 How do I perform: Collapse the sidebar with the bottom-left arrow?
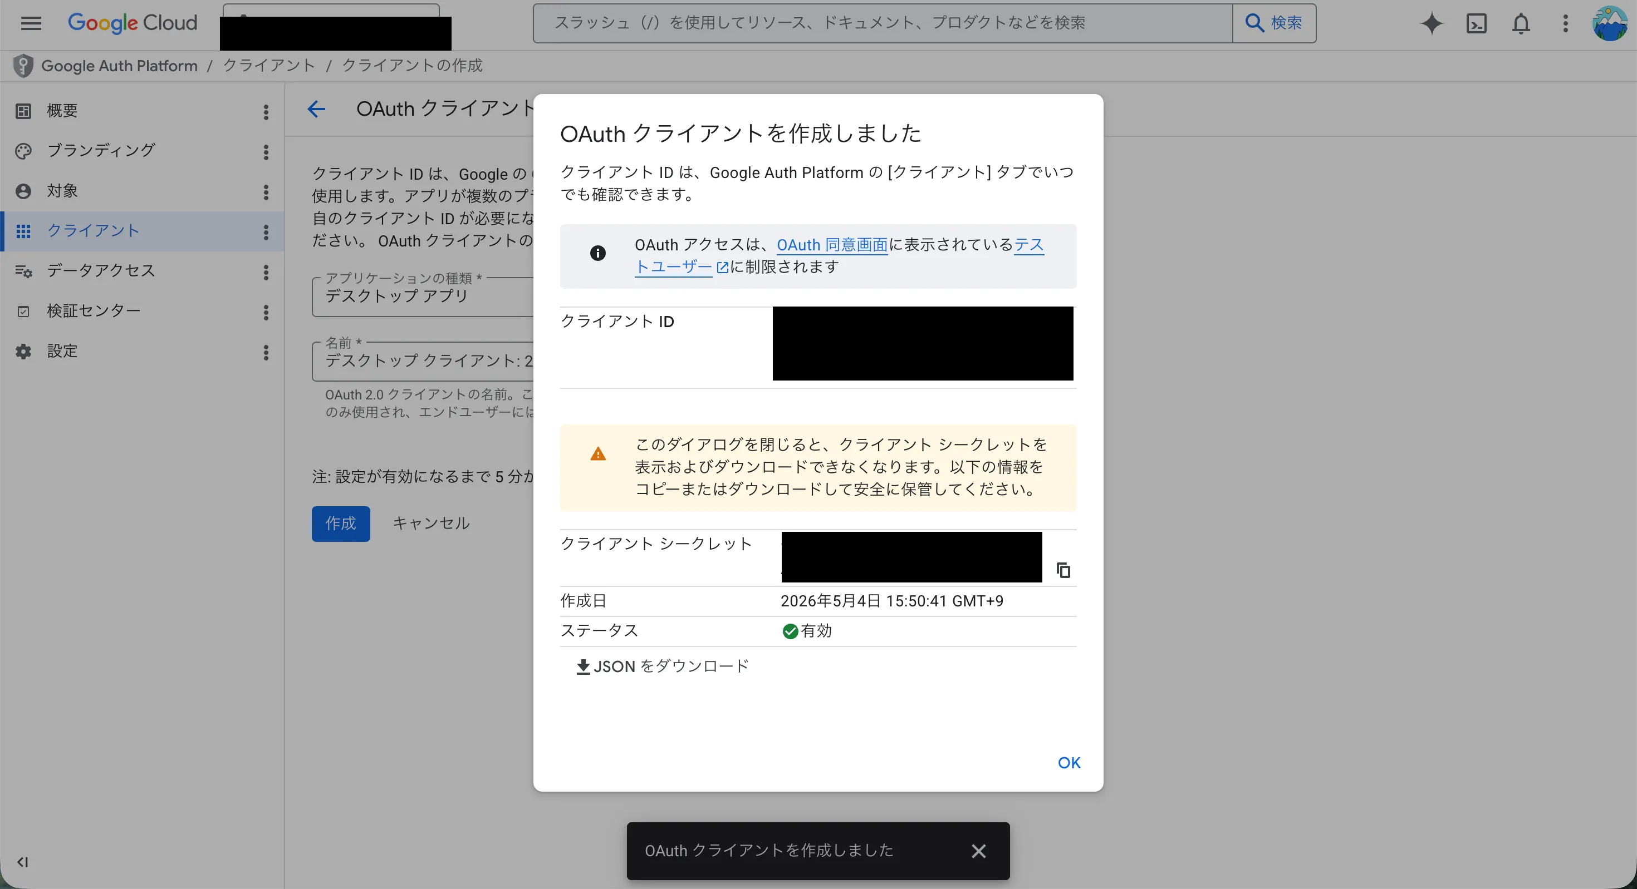click(x=23, y=862)
